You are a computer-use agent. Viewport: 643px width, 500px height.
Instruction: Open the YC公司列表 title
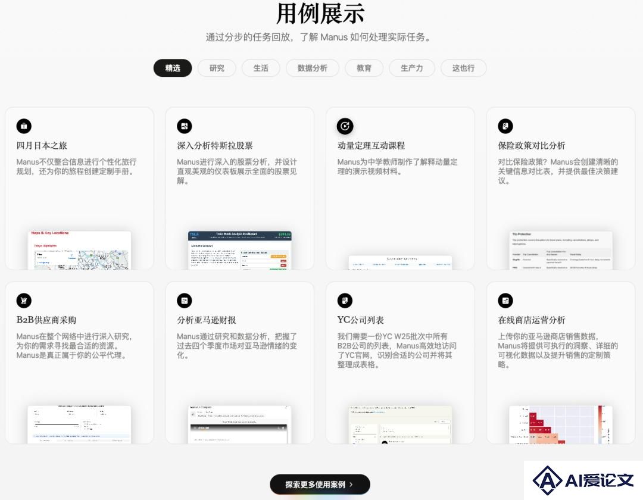pyautogui.click(x=360, y=320)
